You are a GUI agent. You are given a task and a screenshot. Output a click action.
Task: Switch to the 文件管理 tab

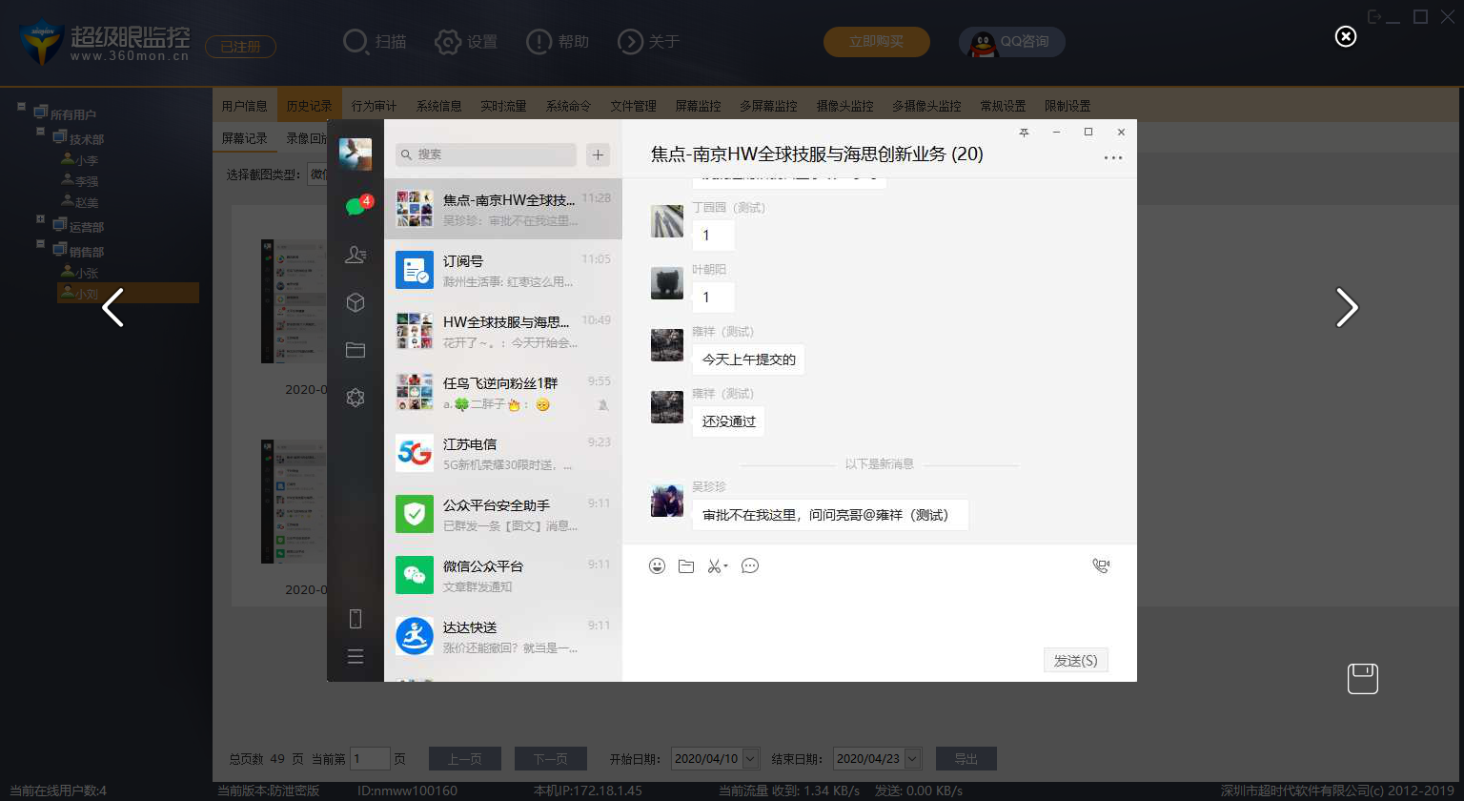point(633,106)
